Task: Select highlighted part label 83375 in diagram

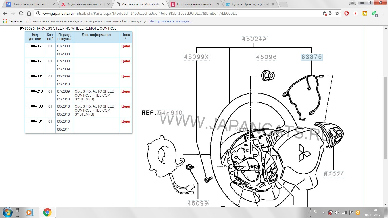Action: 312,57
